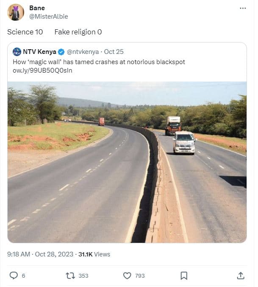Click the NTV Kenya logo avatar

click(17, 52)
